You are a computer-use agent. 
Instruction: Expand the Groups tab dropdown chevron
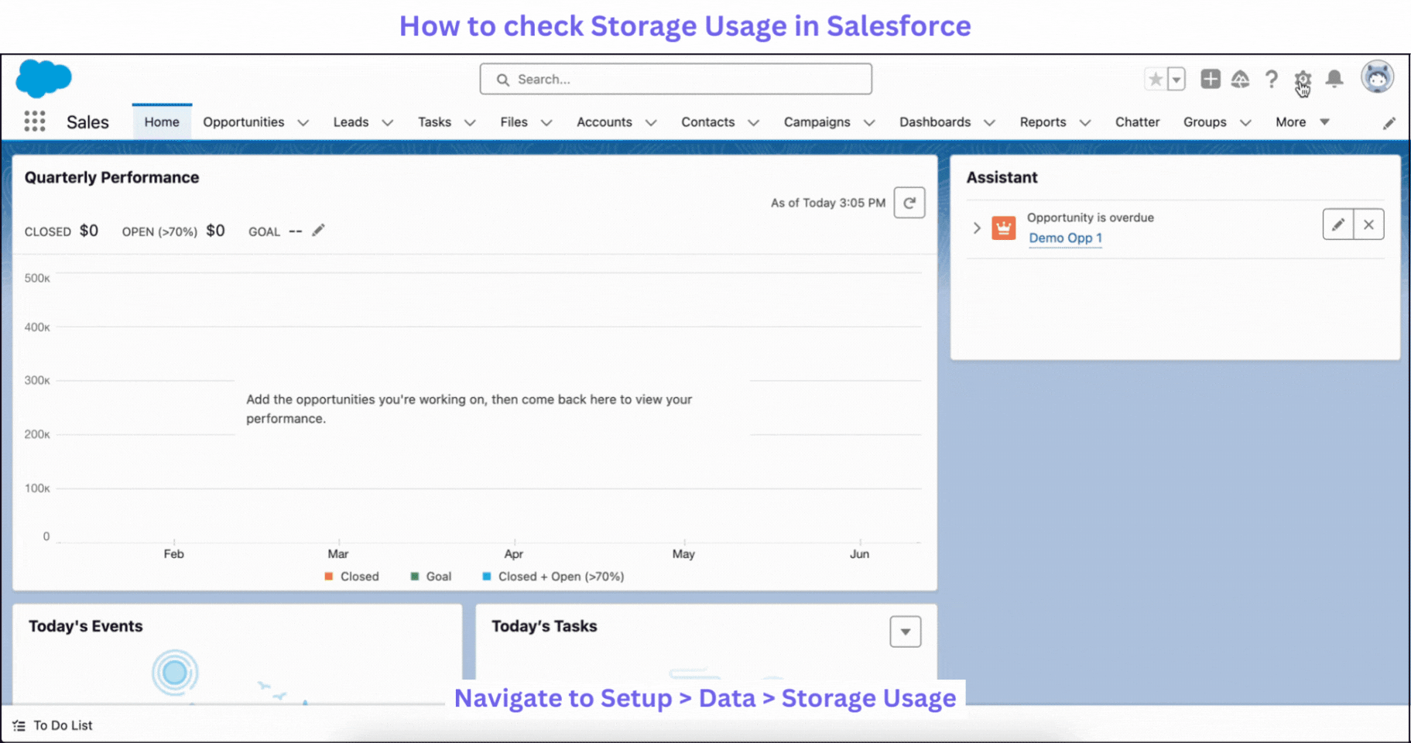pos(1245,123)
